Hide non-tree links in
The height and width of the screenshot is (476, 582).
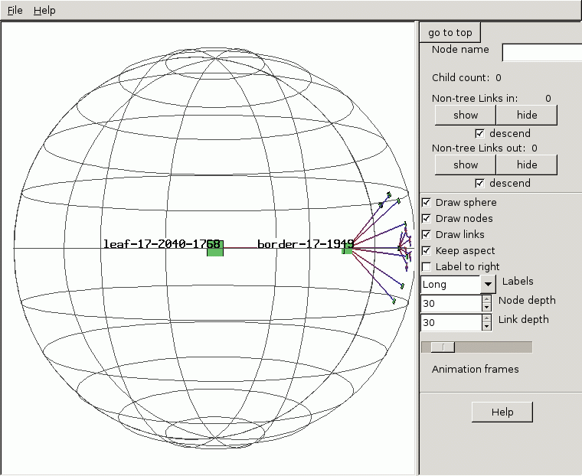coord(527,115)
